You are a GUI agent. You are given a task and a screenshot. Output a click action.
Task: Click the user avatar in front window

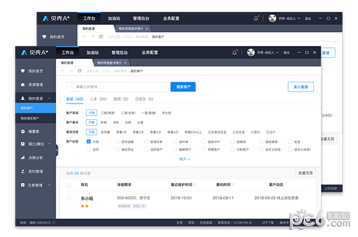pyautogui.click(x=251, y=52)
